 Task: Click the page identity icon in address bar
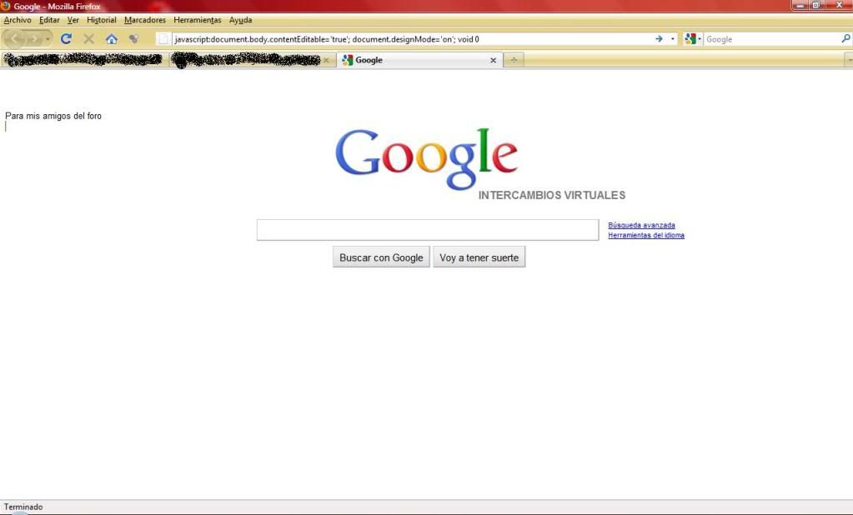coord(163,39)
